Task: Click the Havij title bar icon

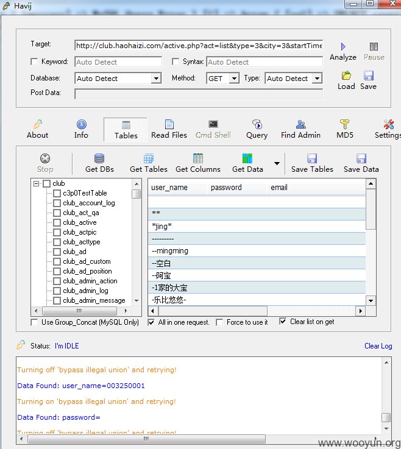Action: (x=6, y=5)
